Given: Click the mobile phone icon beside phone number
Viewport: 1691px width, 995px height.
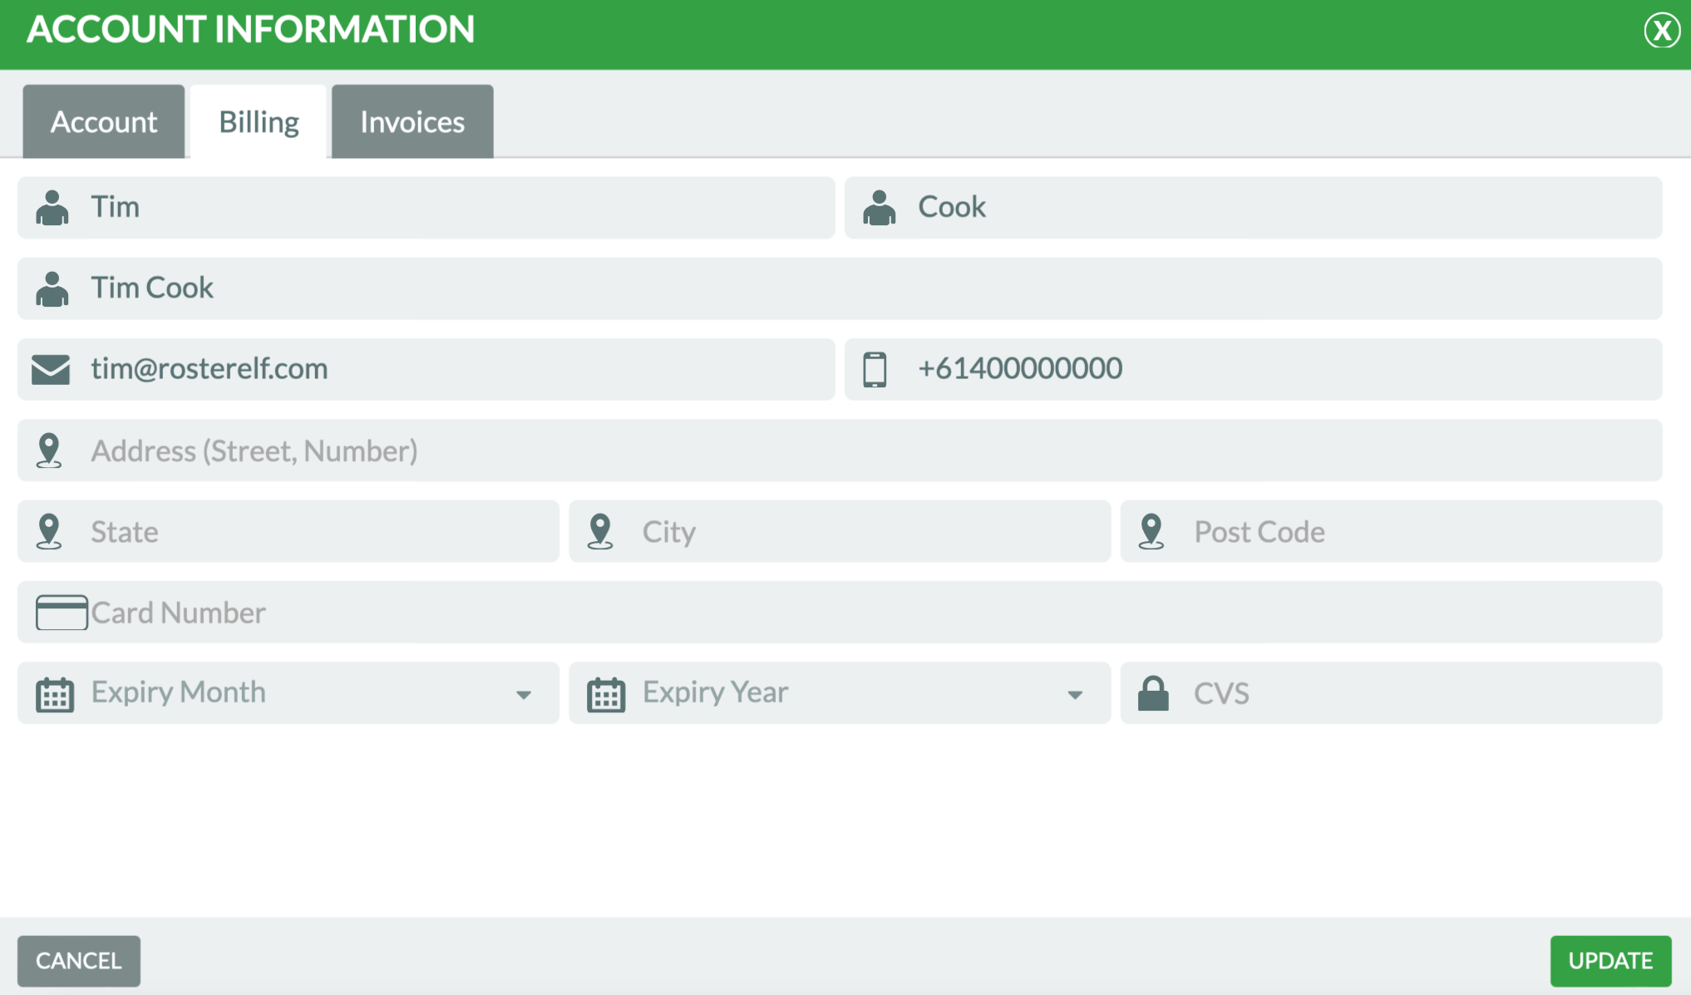Looking at the screenshot, I should 875,369.
